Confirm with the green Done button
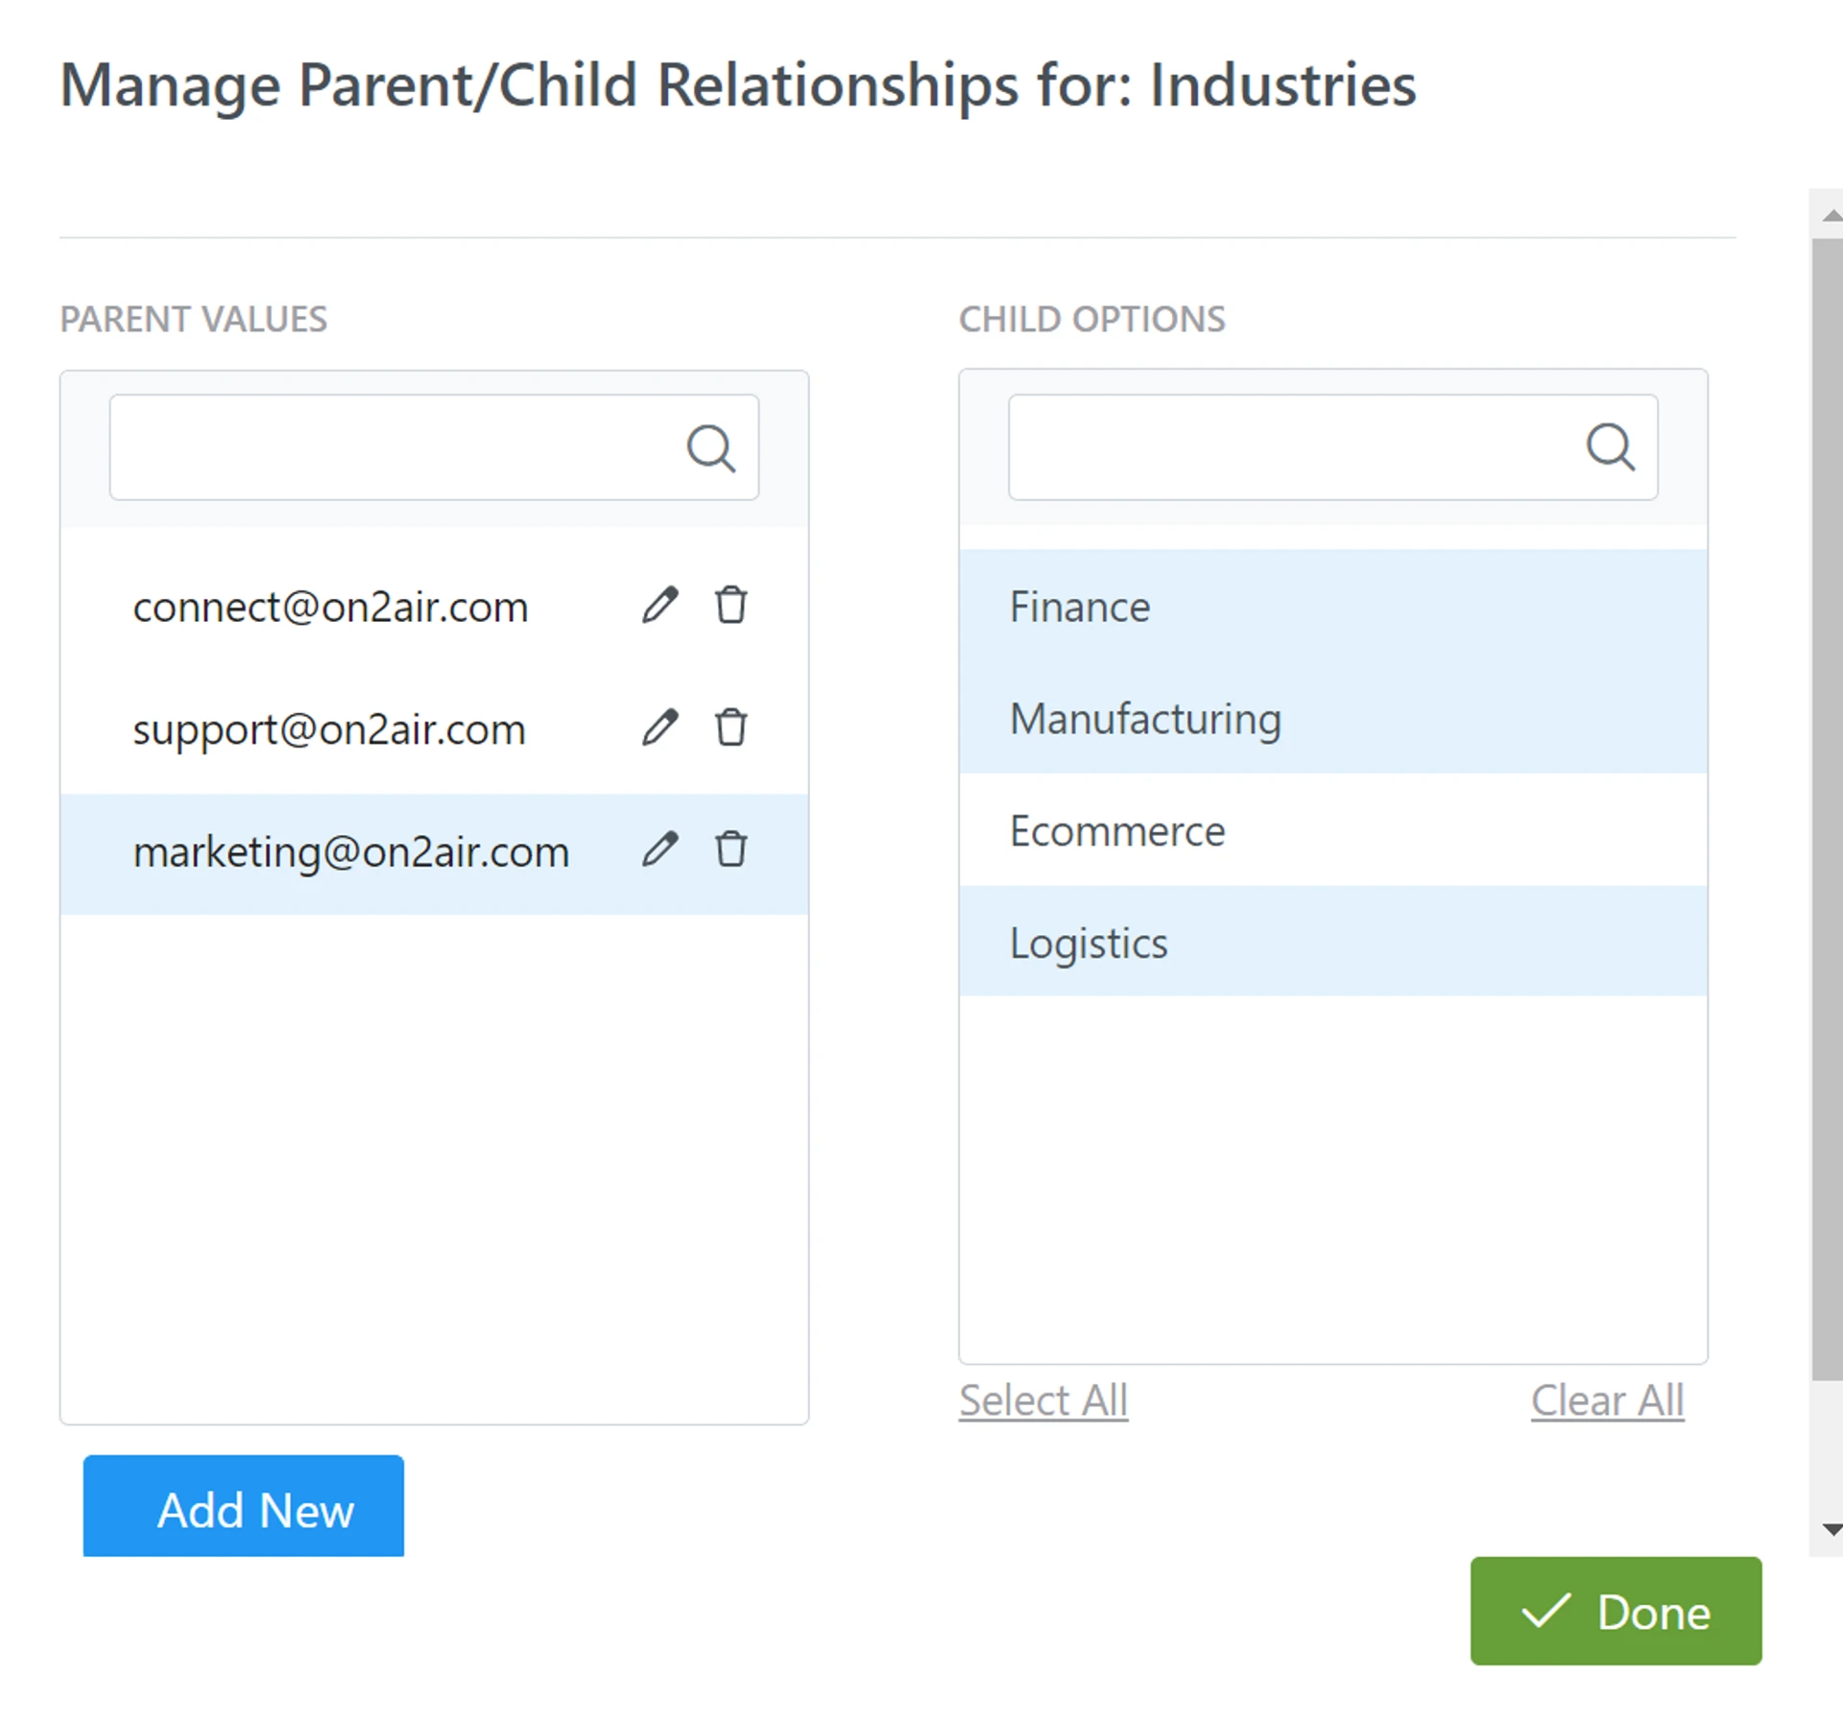The width and height of the screenshot is (1843, 1722). pyautogui.click(x=1615, y=1612)
